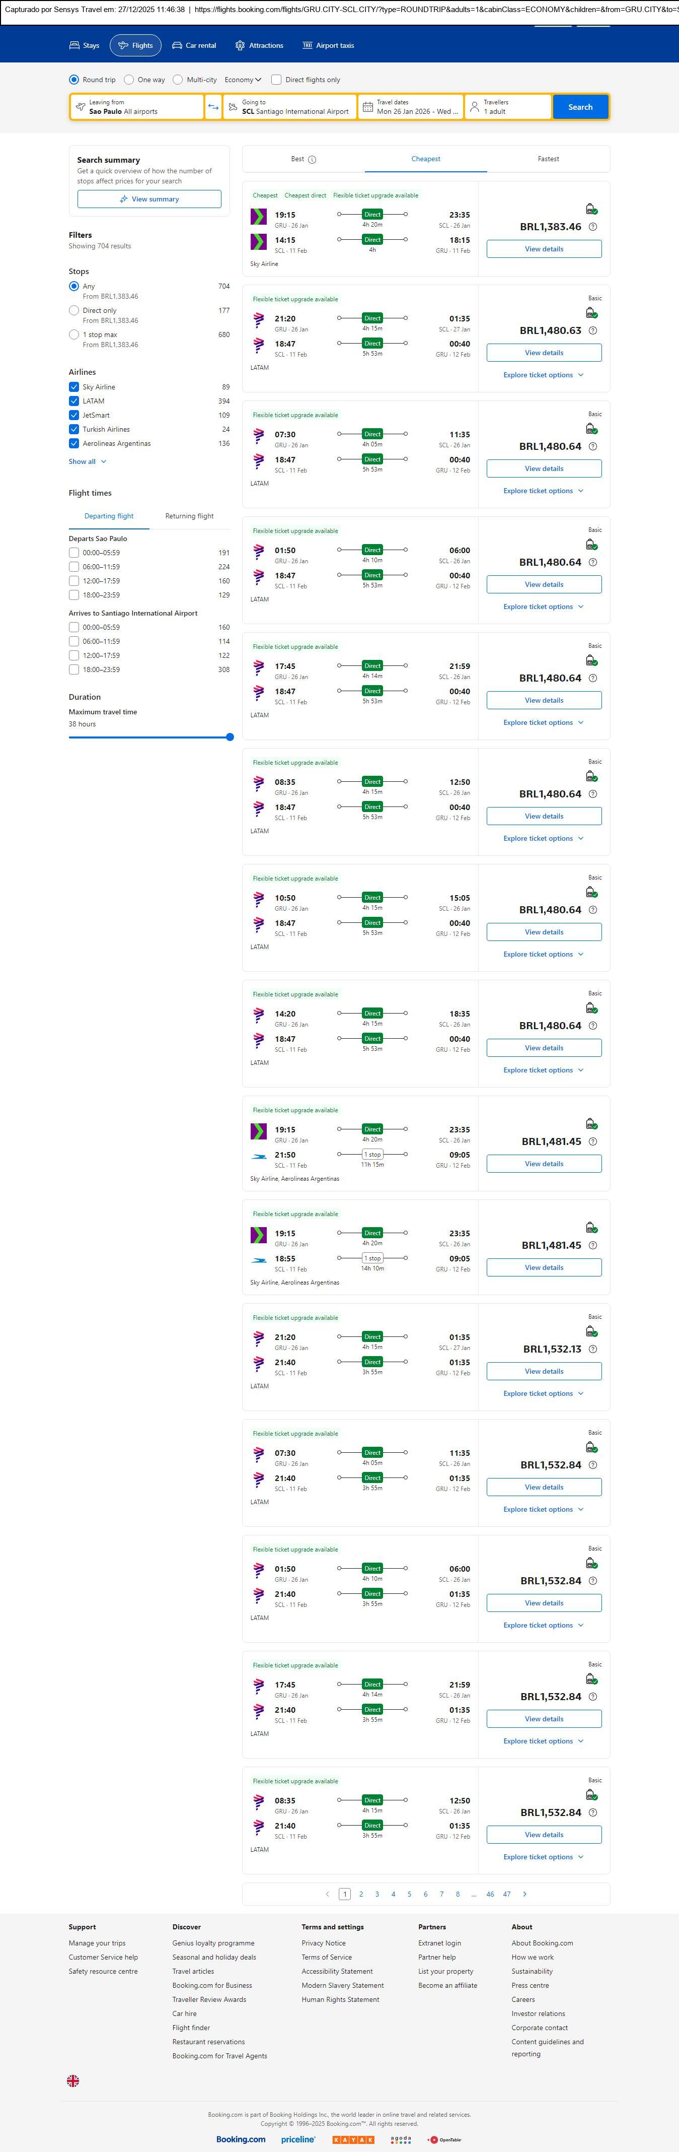
Task: Click the Attractions icon in top navigation
Action: point(241,46)
